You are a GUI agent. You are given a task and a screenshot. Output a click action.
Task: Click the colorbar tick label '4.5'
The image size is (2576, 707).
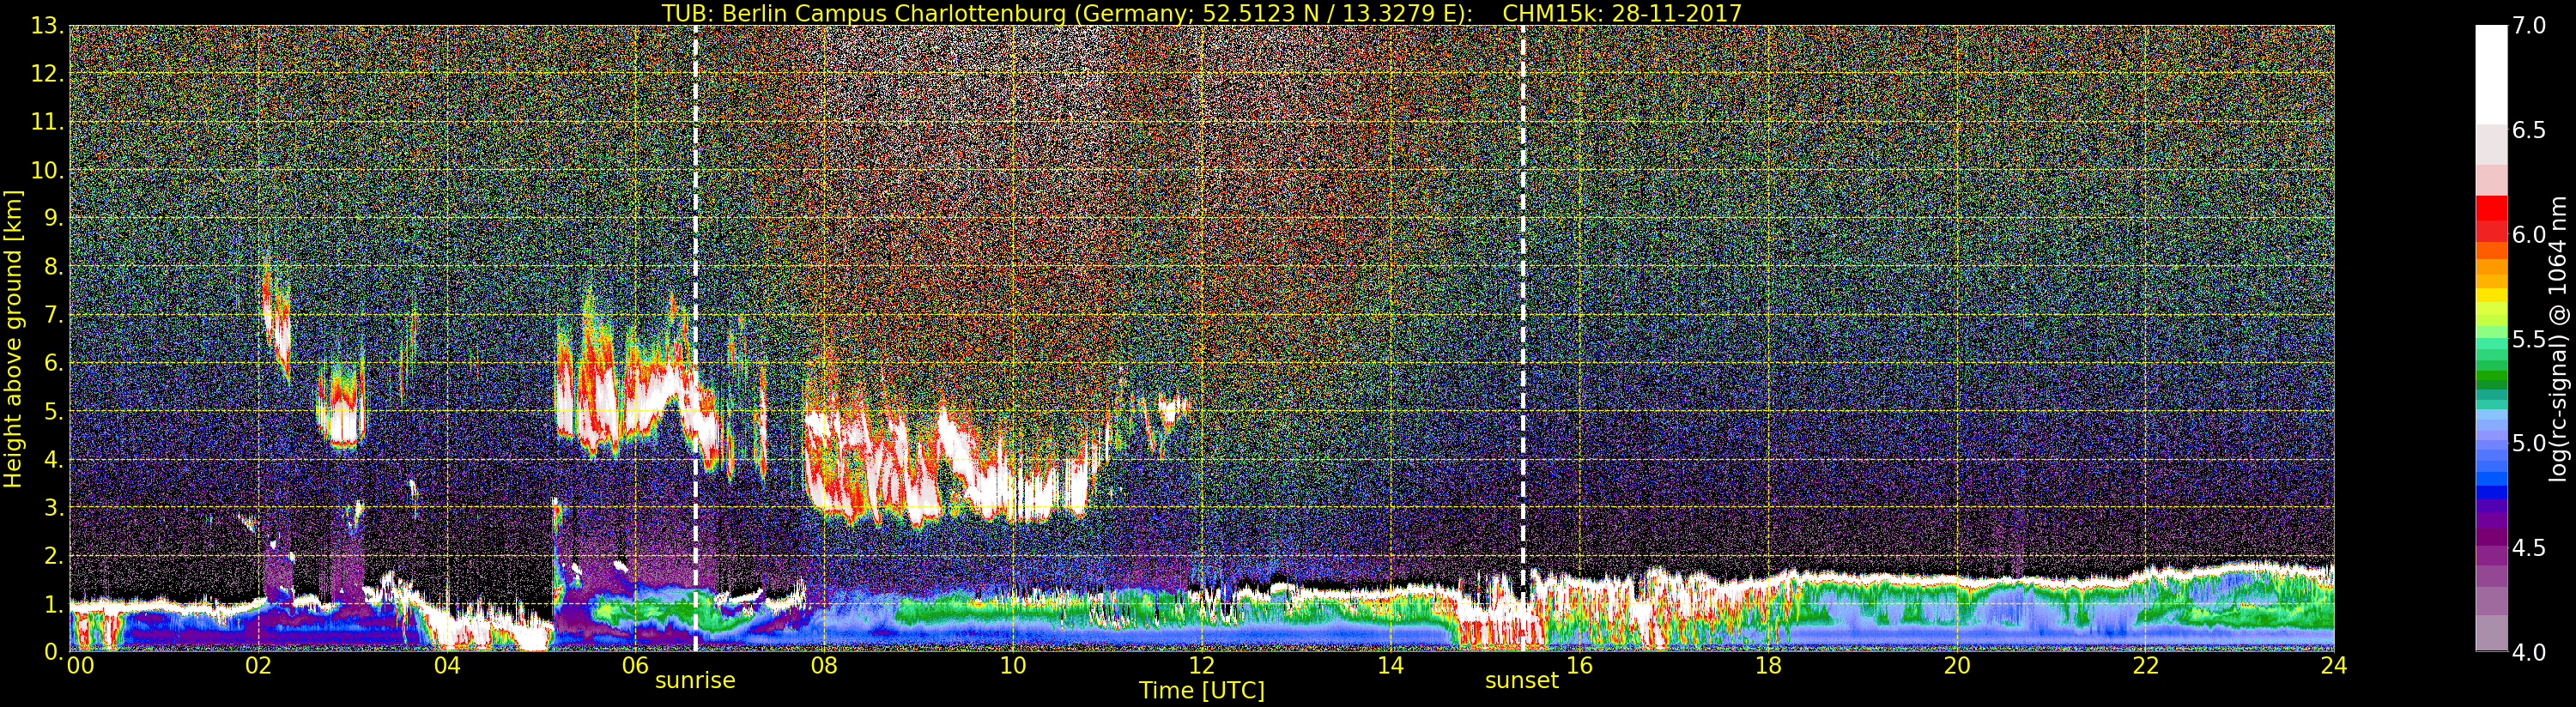pyautogui.click(x=2529, y=547)
